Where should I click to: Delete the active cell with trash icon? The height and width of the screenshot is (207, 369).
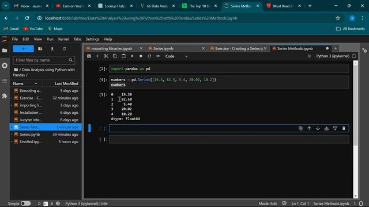(344, 128)
